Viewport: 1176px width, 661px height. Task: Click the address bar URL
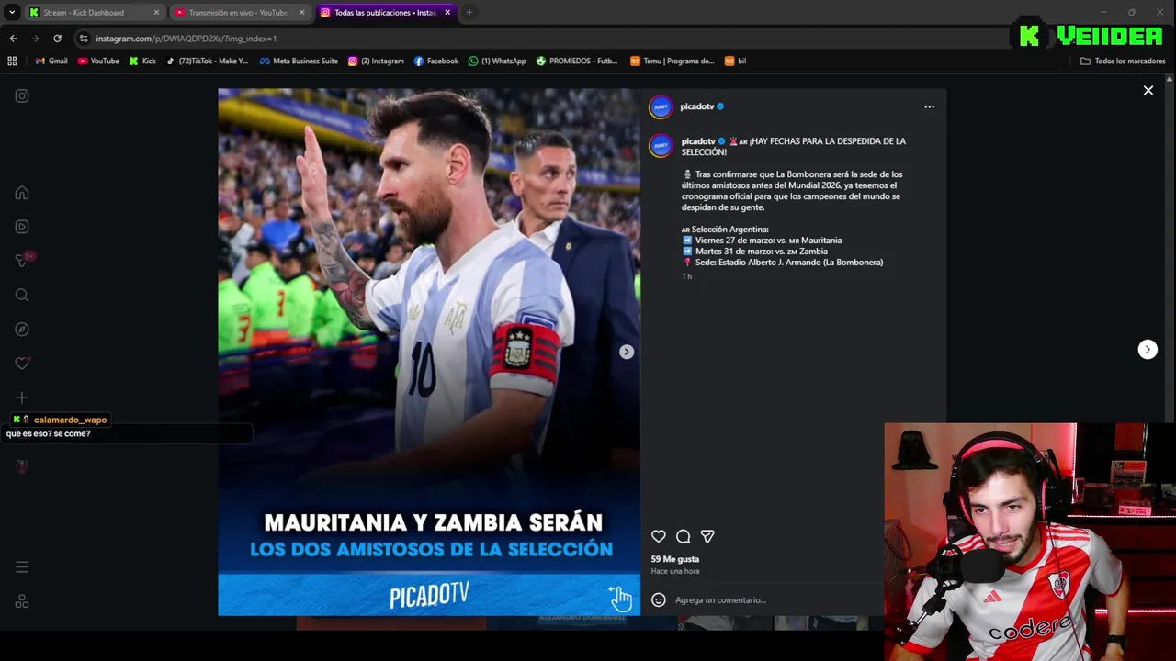pyautogui.click(x=186, y=39)
